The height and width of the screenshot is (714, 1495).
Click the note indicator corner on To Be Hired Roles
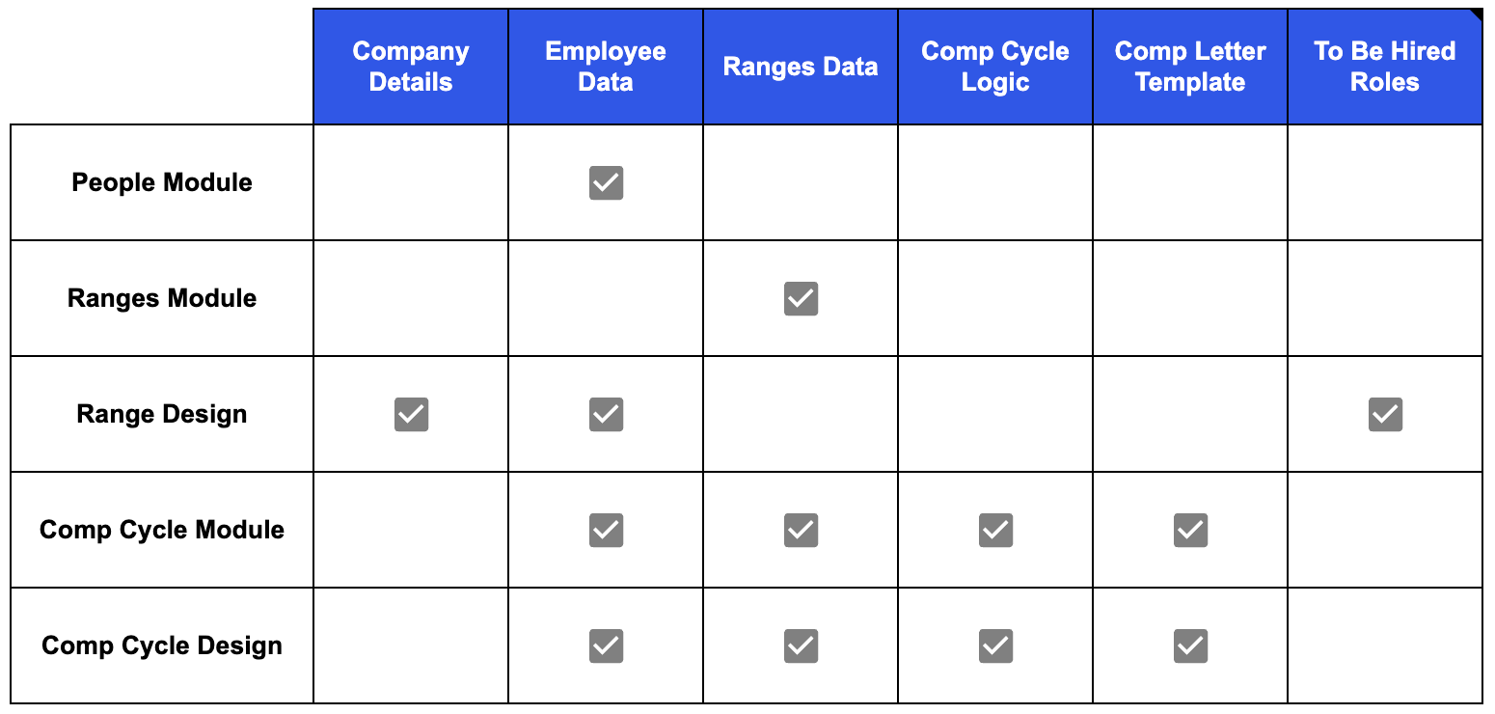[1477, 14]
